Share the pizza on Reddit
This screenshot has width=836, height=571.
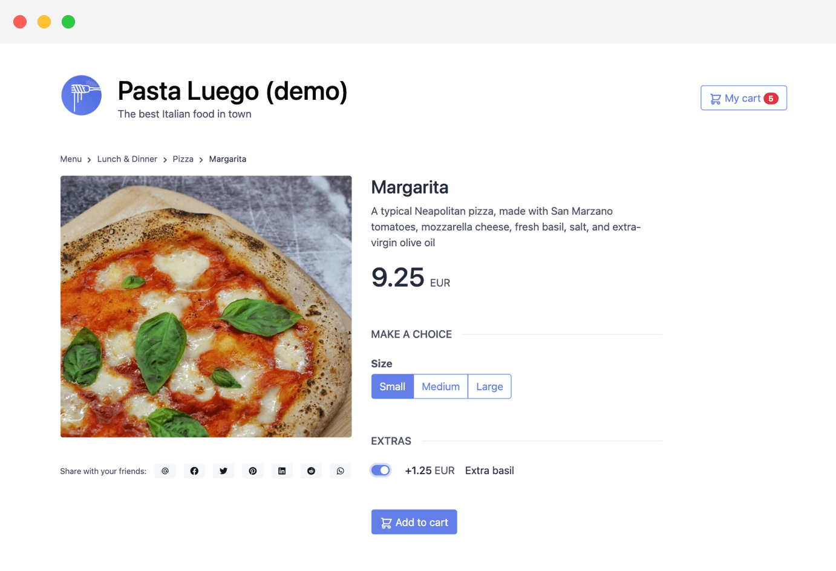click(311, 471)
